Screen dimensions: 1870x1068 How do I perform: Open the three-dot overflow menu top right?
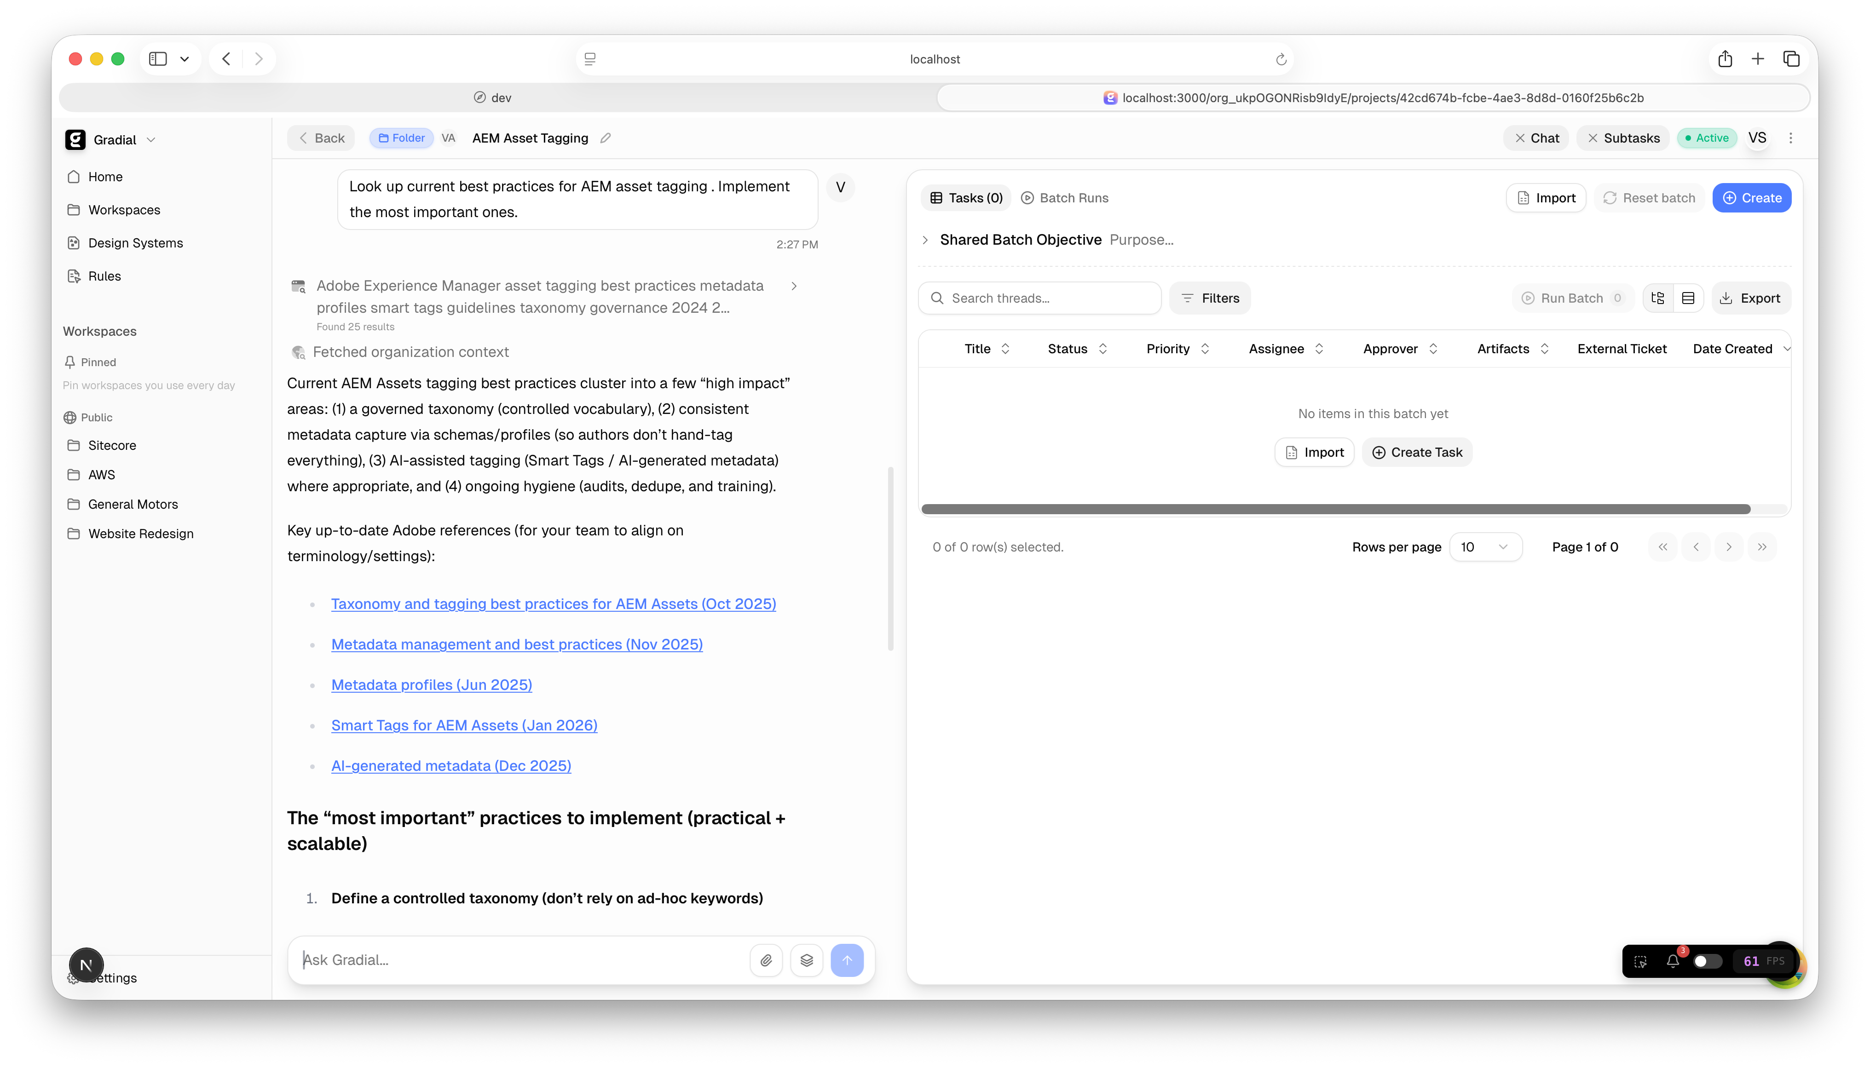pyautogui.click(x=1790, y=138)
